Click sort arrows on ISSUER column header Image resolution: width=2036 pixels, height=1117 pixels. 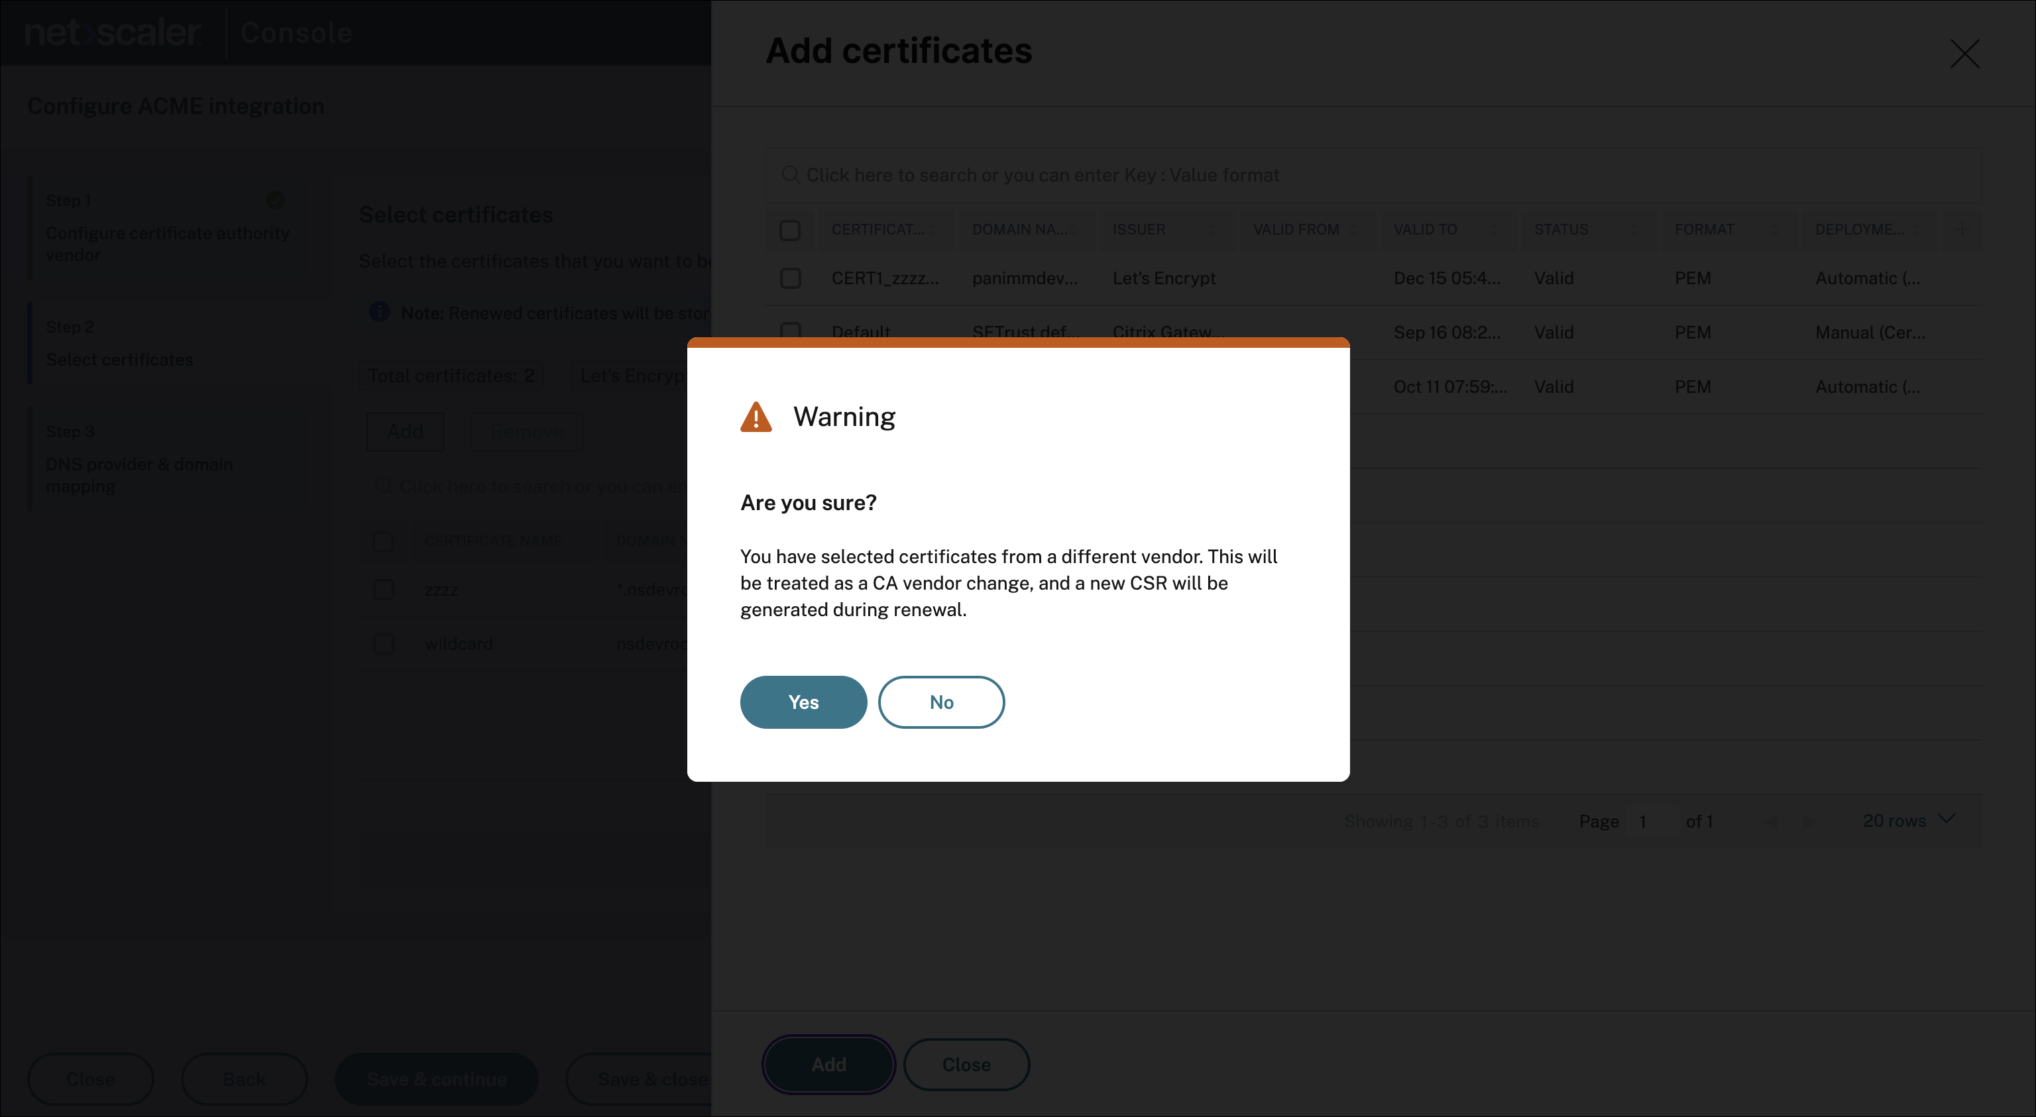point(1212,230)
